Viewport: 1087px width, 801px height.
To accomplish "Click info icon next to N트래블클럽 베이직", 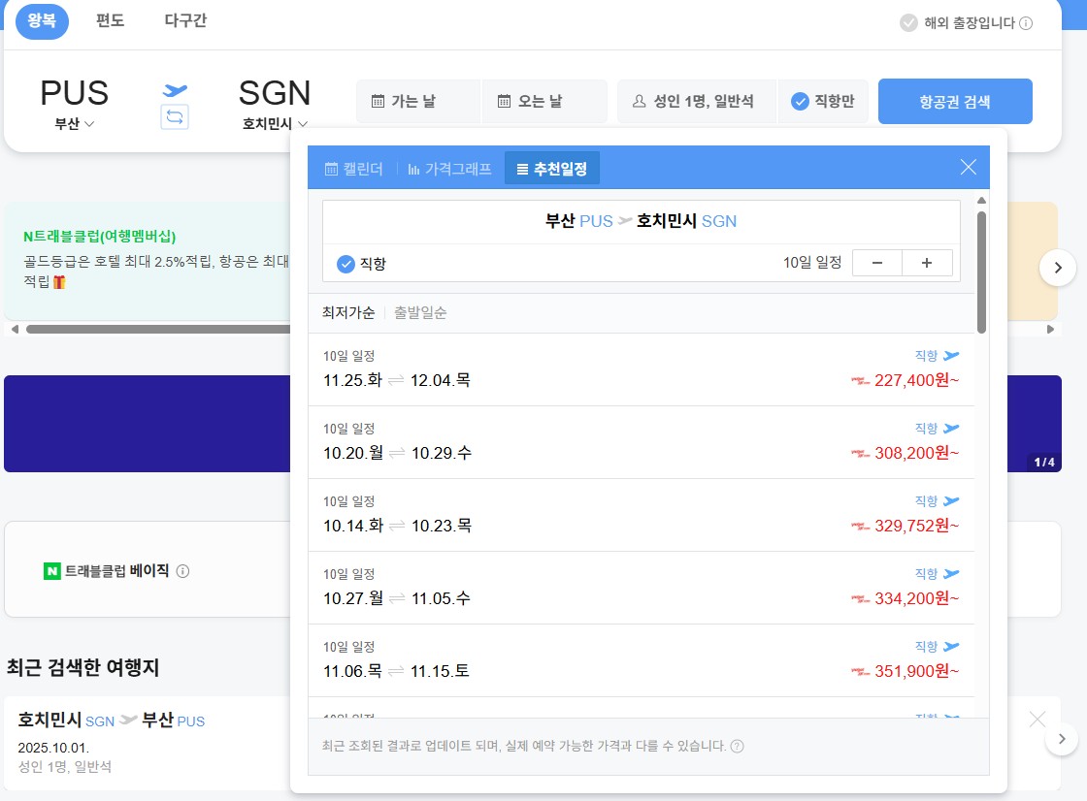I will (182, 571).
